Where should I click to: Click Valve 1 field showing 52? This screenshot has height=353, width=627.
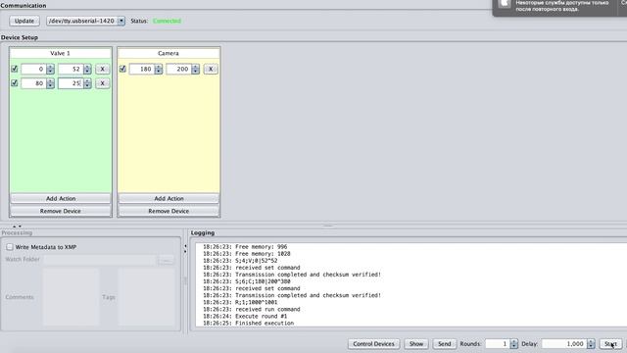[x=71, y=69]
